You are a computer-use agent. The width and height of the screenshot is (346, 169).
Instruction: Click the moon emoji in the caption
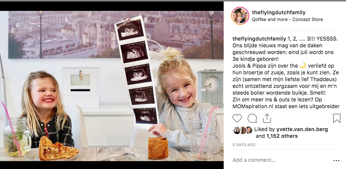click(303, 66)
